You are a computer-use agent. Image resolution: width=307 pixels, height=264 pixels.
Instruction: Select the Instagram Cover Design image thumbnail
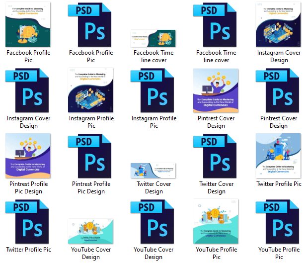pos(278,24)
